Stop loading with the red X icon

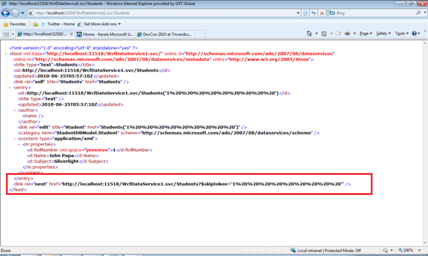click(x=322, y=13)
